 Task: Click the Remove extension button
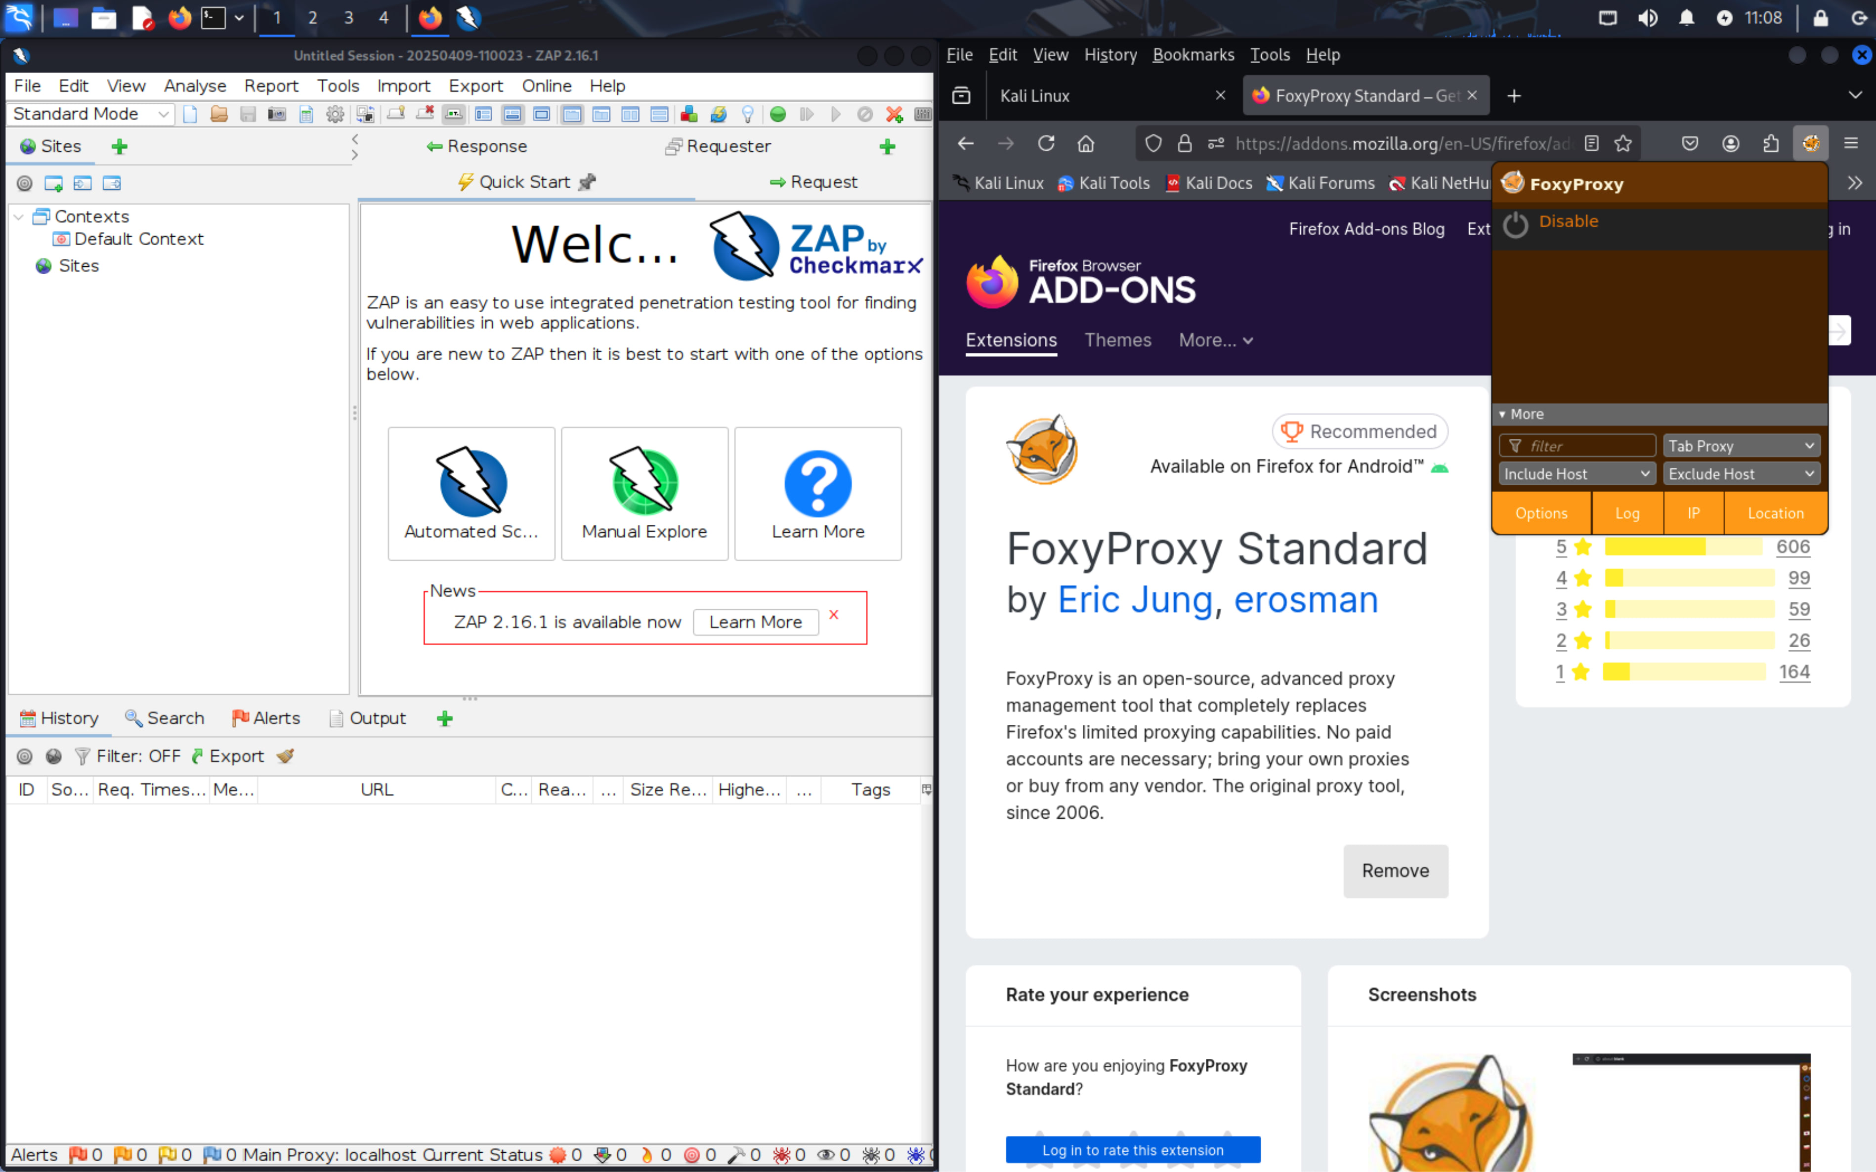click(1395, 871)
